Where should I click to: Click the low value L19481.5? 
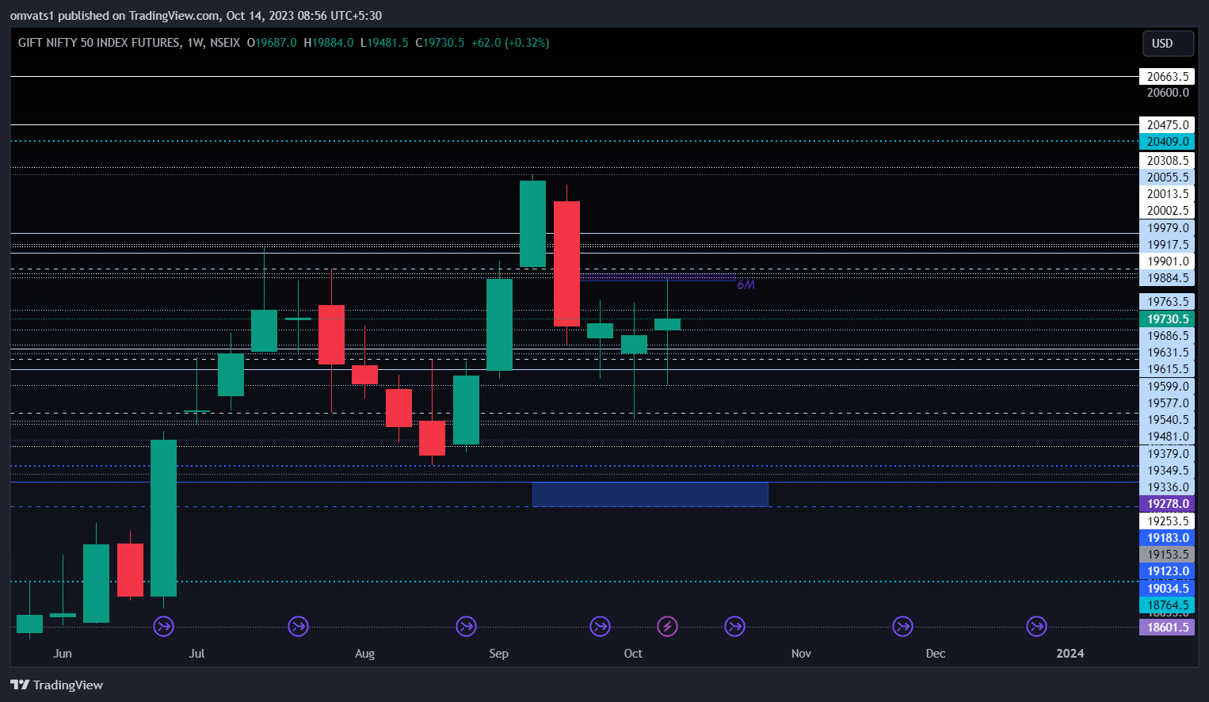pyautogui.click(x=384, y=43)
